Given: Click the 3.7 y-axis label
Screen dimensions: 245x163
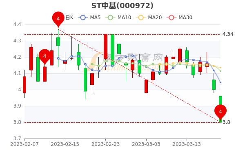Looking at the screenshot, I should point(17,139).
